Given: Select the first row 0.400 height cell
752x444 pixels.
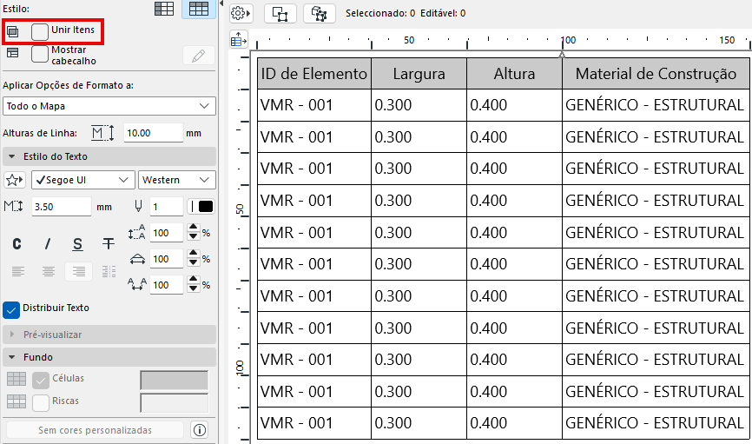Looking at the screenshot, I should (x=514, y=104).
